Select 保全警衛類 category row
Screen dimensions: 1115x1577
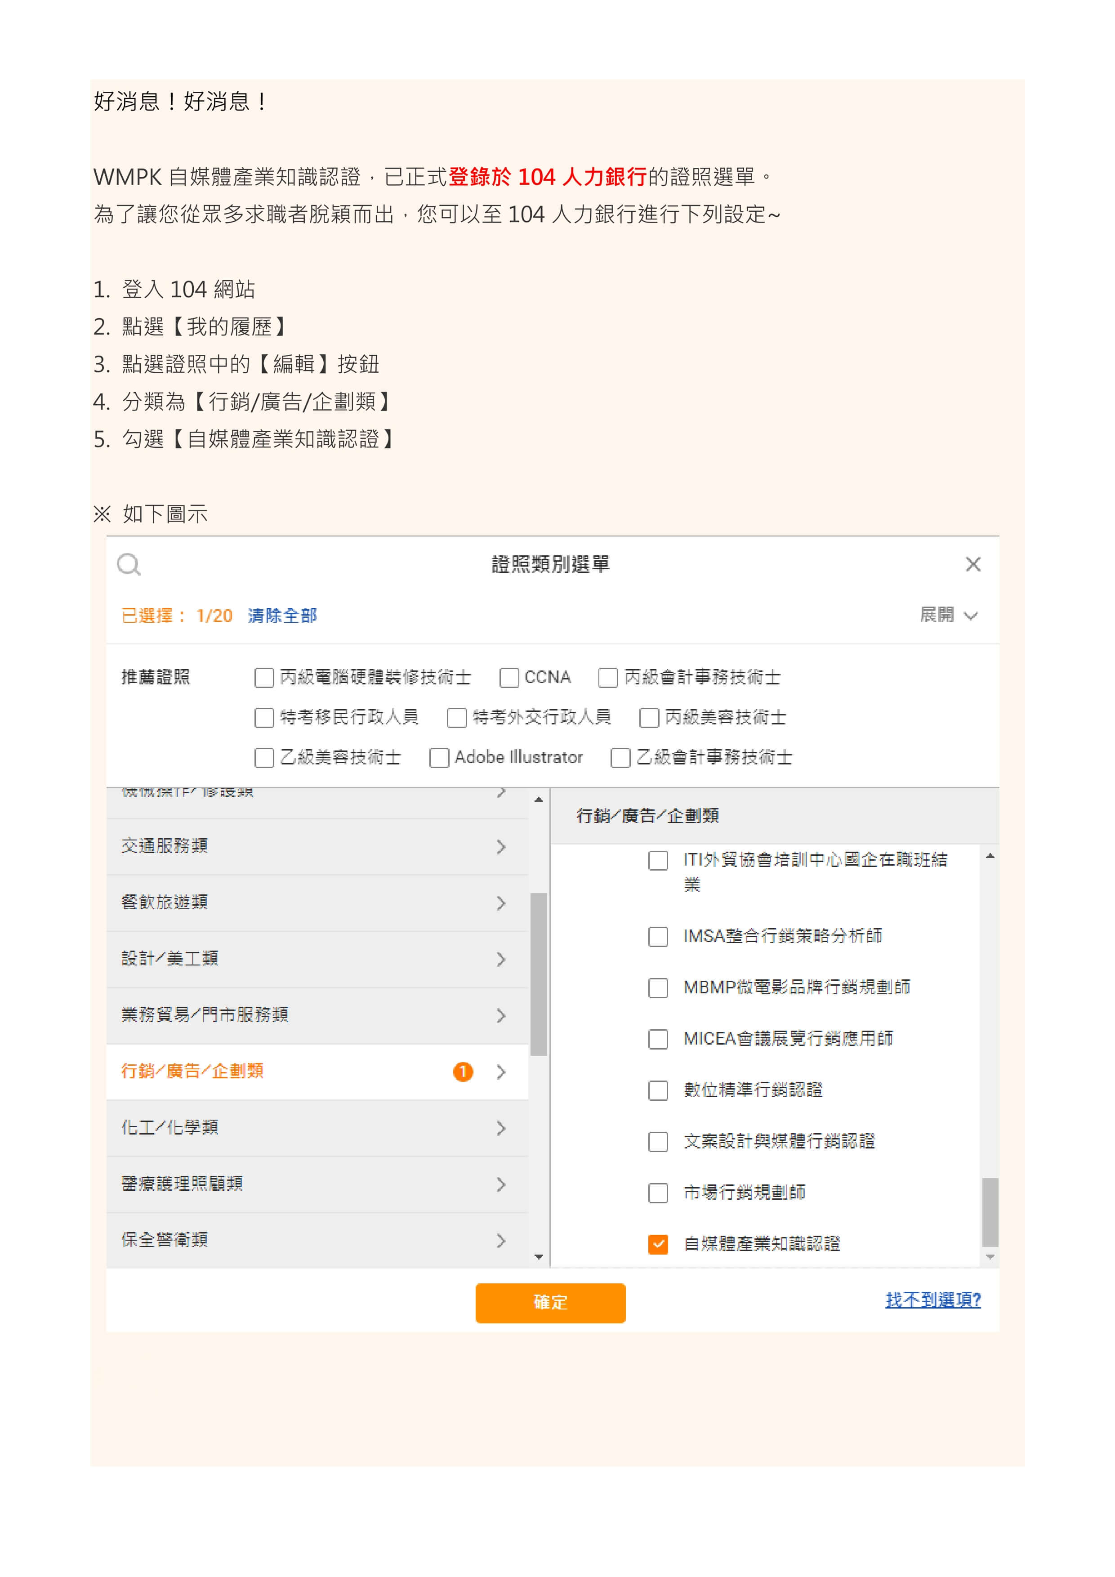tap(317, 1241)
